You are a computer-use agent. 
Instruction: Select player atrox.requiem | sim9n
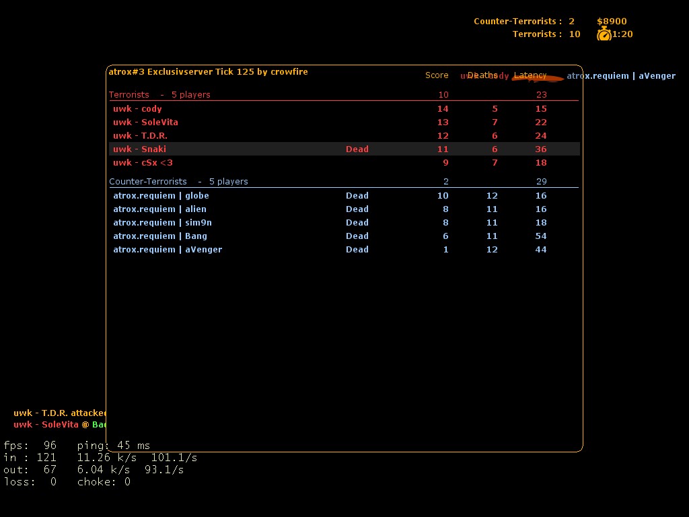[x=162, y=223]
